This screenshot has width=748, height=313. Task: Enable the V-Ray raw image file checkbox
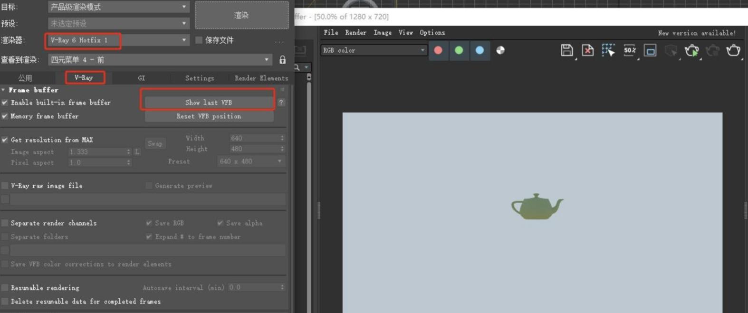[x=5, y=186]
